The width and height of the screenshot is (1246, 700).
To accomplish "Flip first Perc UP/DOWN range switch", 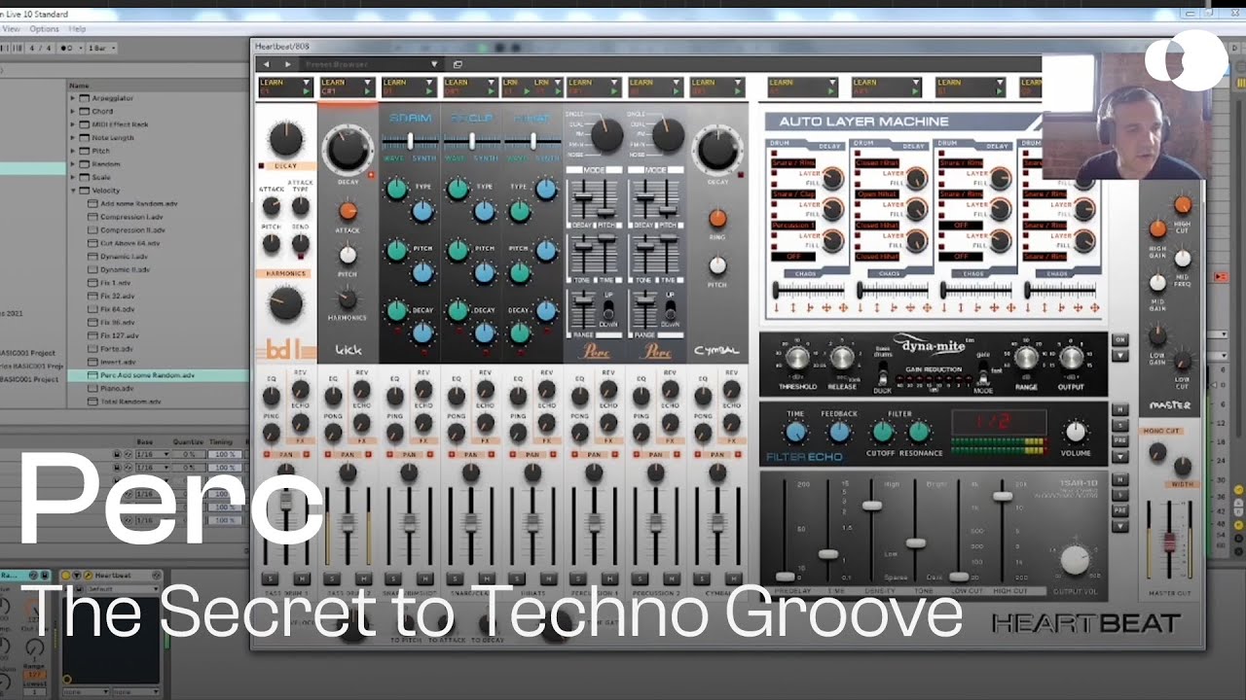I will click(608, 311).
